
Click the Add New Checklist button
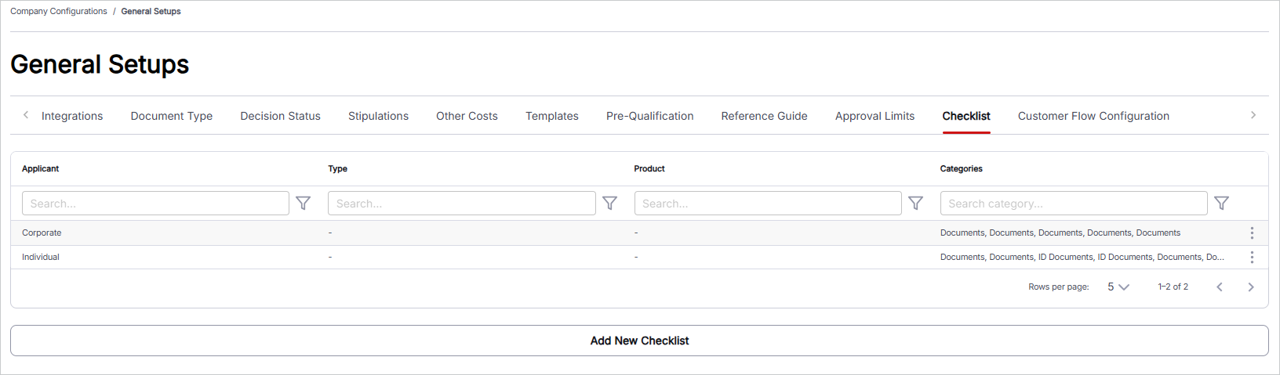(639, 341)
